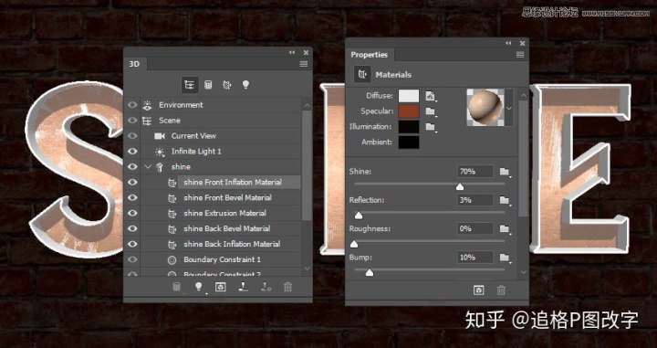Click the Materials icon in Properties header

pos(362,75)
